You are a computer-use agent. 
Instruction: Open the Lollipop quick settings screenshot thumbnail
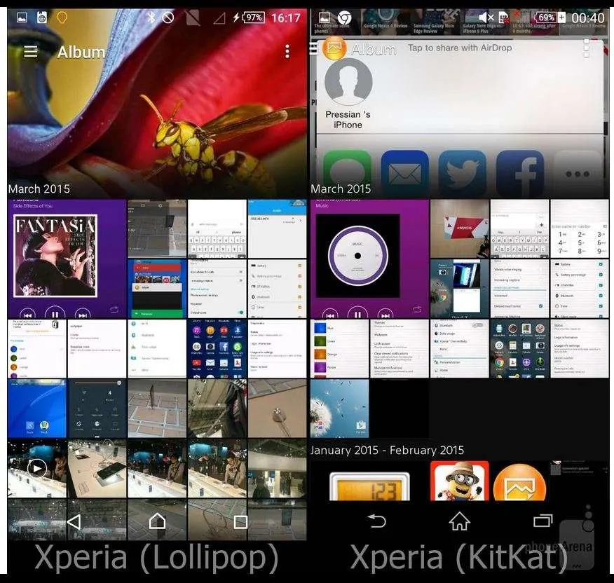pyautogui.click(x=97, y=409)
